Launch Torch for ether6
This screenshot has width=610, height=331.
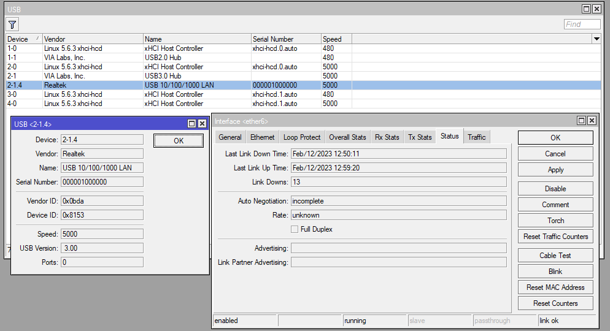[555, 220]
